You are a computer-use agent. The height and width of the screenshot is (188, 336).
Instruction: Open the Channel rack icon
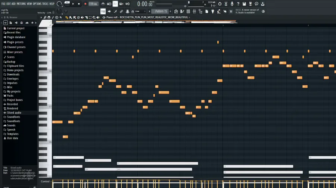[x=188, y=11]
